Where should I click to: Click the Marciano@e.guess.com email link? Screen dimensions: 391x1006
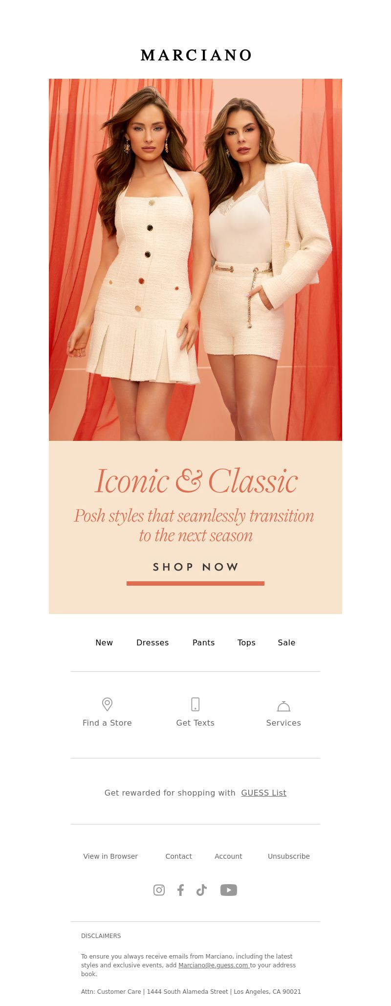point(214,965)
